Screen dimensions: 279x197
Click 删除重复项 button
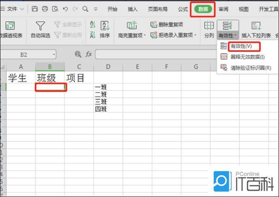tap(167, 24)
